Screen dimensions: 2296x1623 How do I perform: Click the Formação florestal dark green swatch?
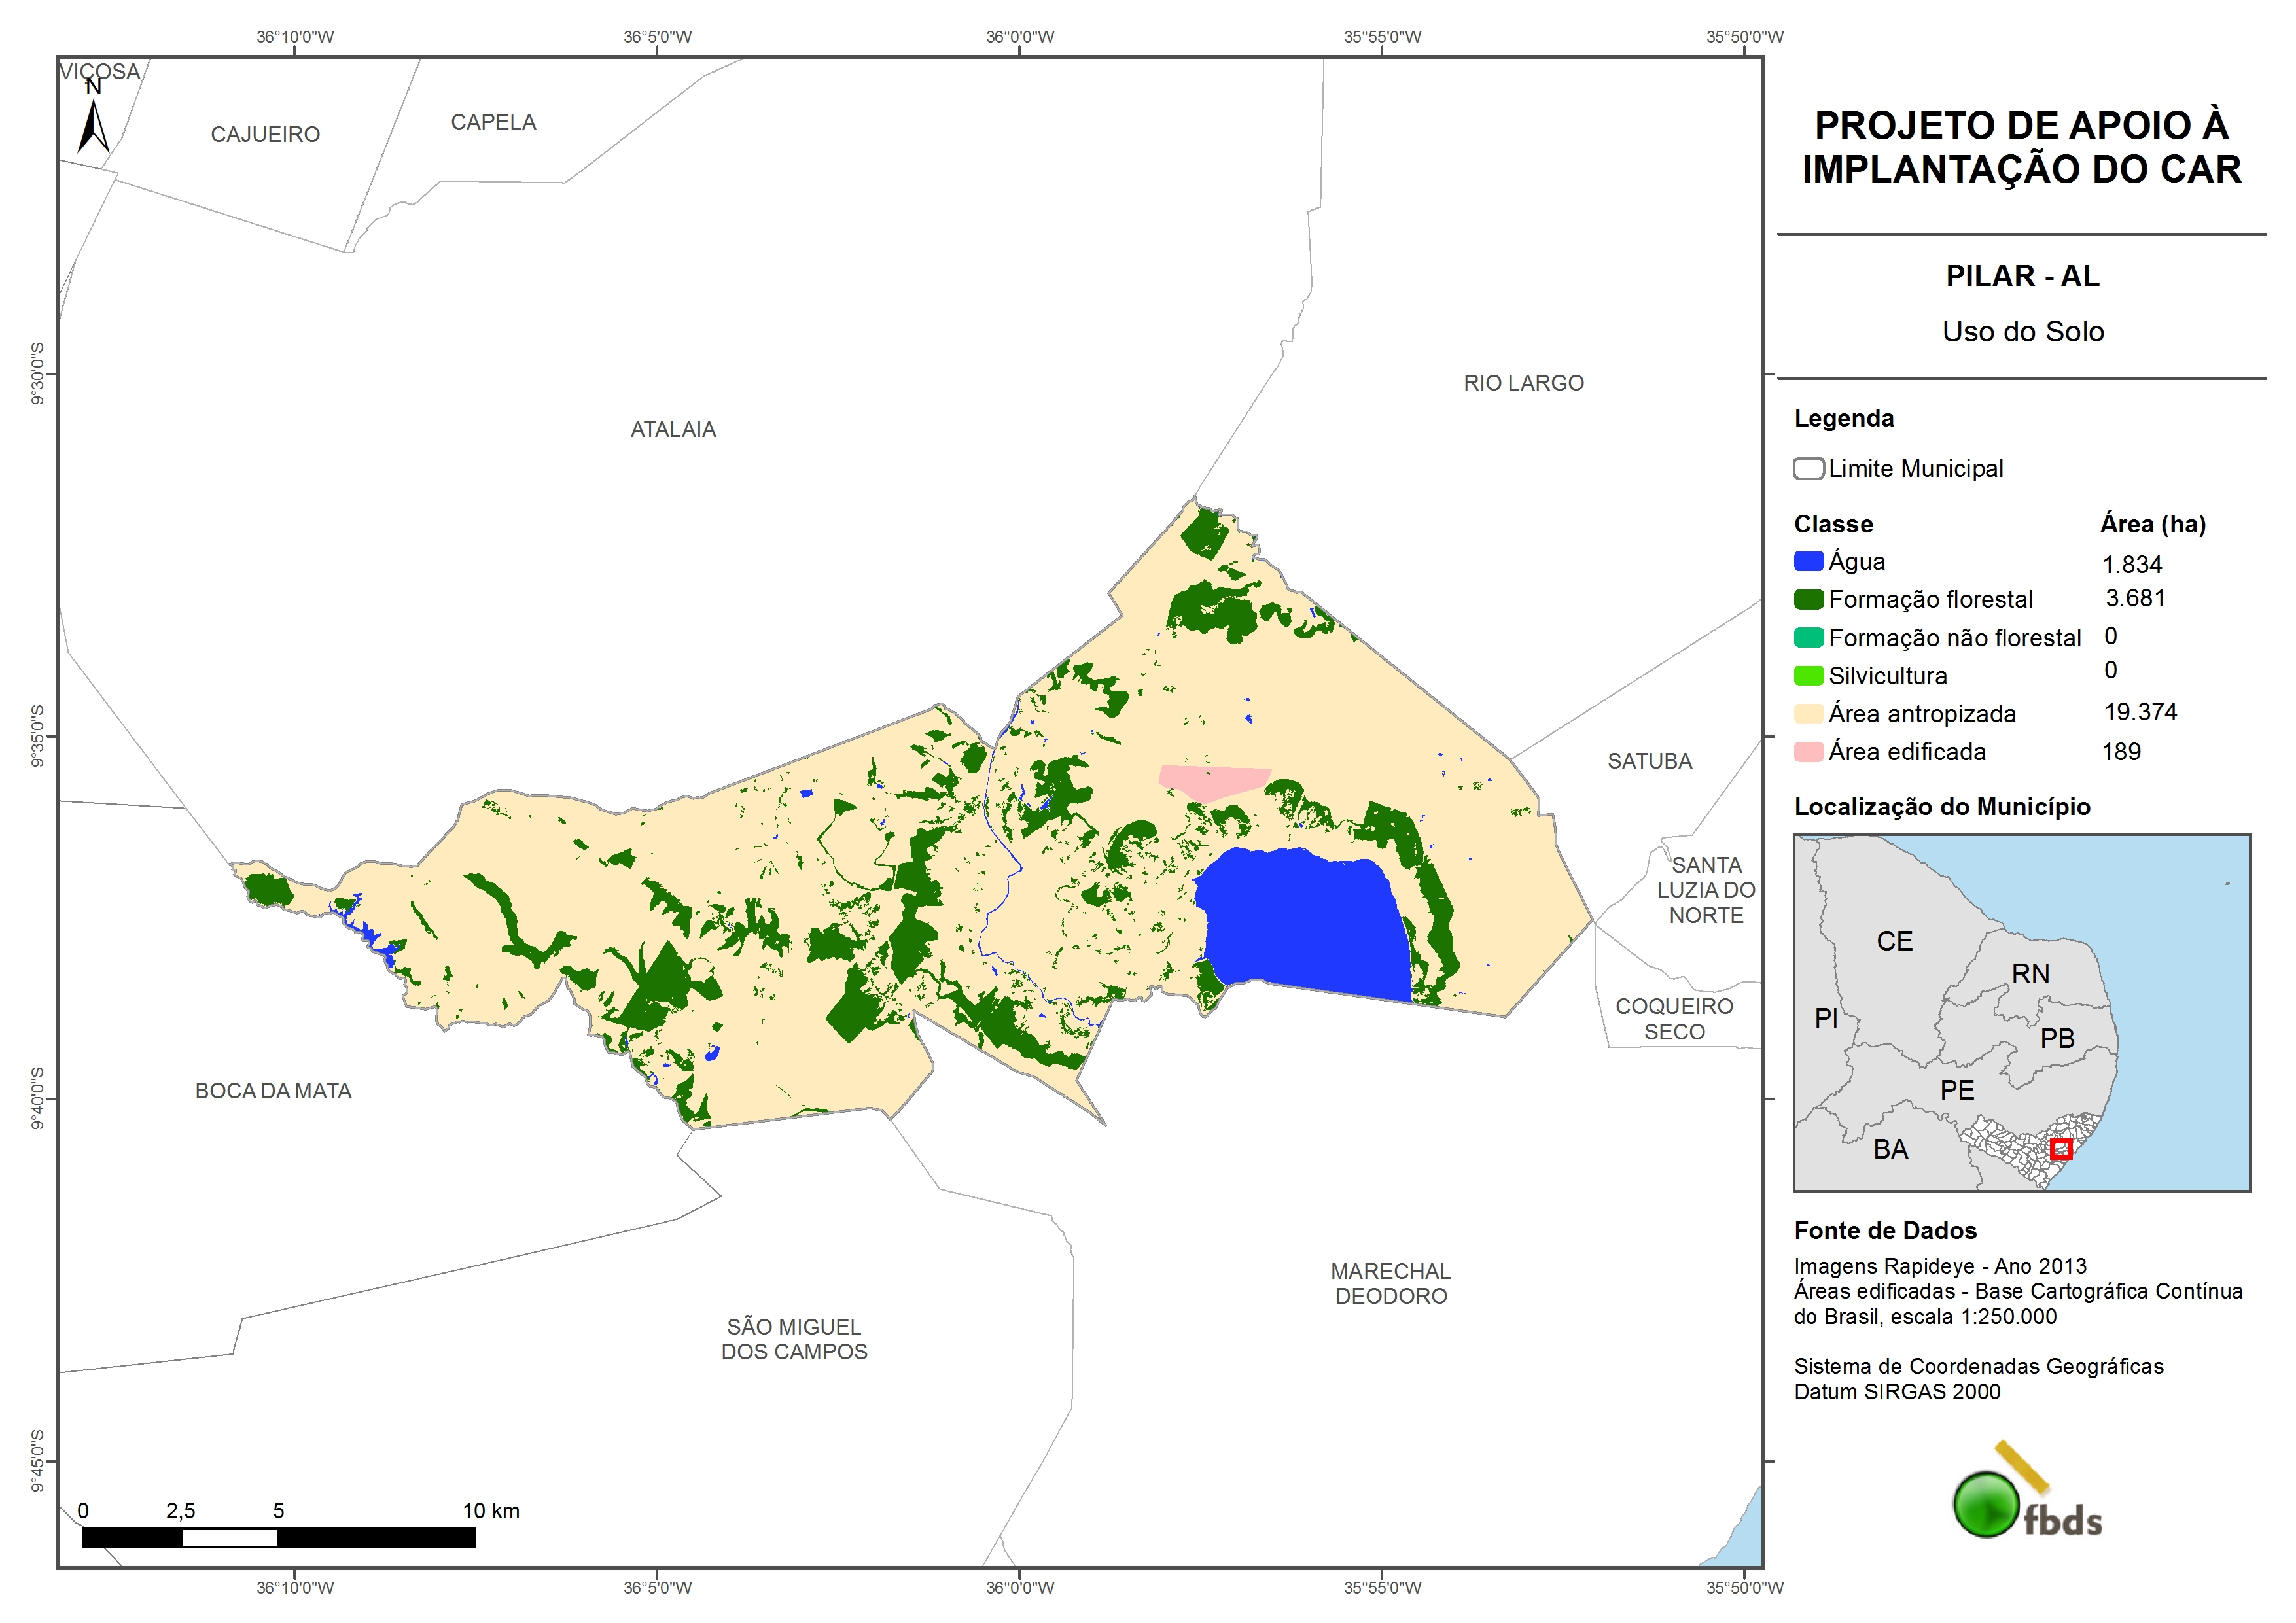pyautogui.click(x=1808, y=599)
